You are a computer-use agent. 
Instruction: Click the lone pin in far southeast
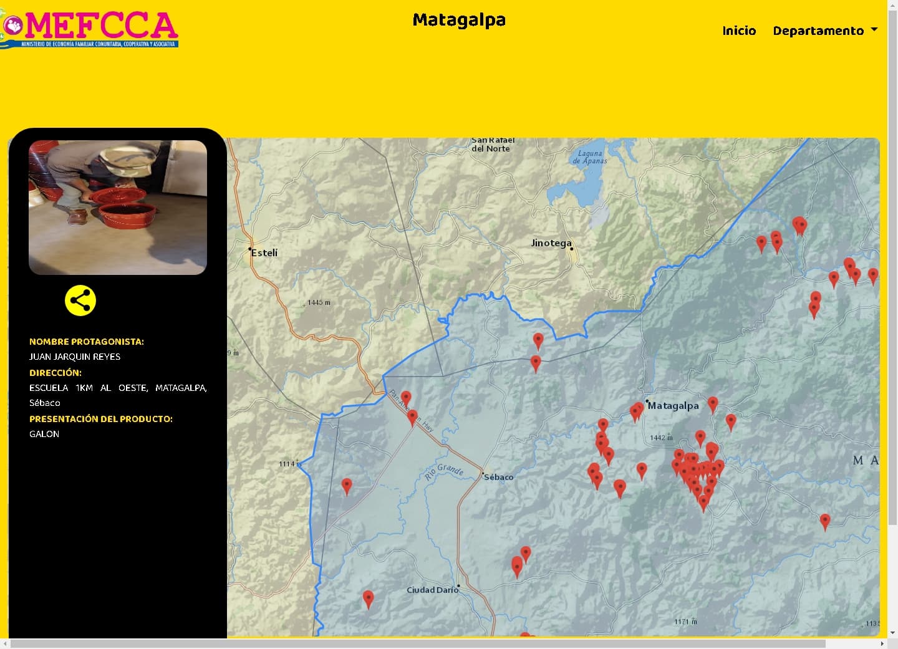(x=825, y=521)
